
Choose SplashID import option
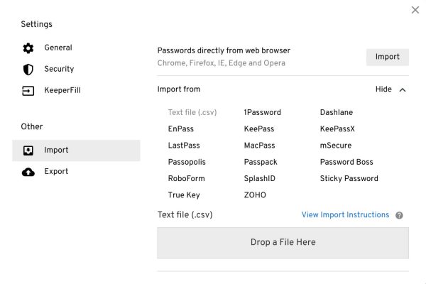(259, 178)
